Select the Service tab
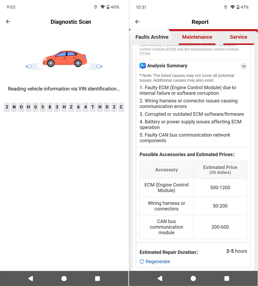The width and height of the screenshot is (258, 286). [x=238, y=37]
